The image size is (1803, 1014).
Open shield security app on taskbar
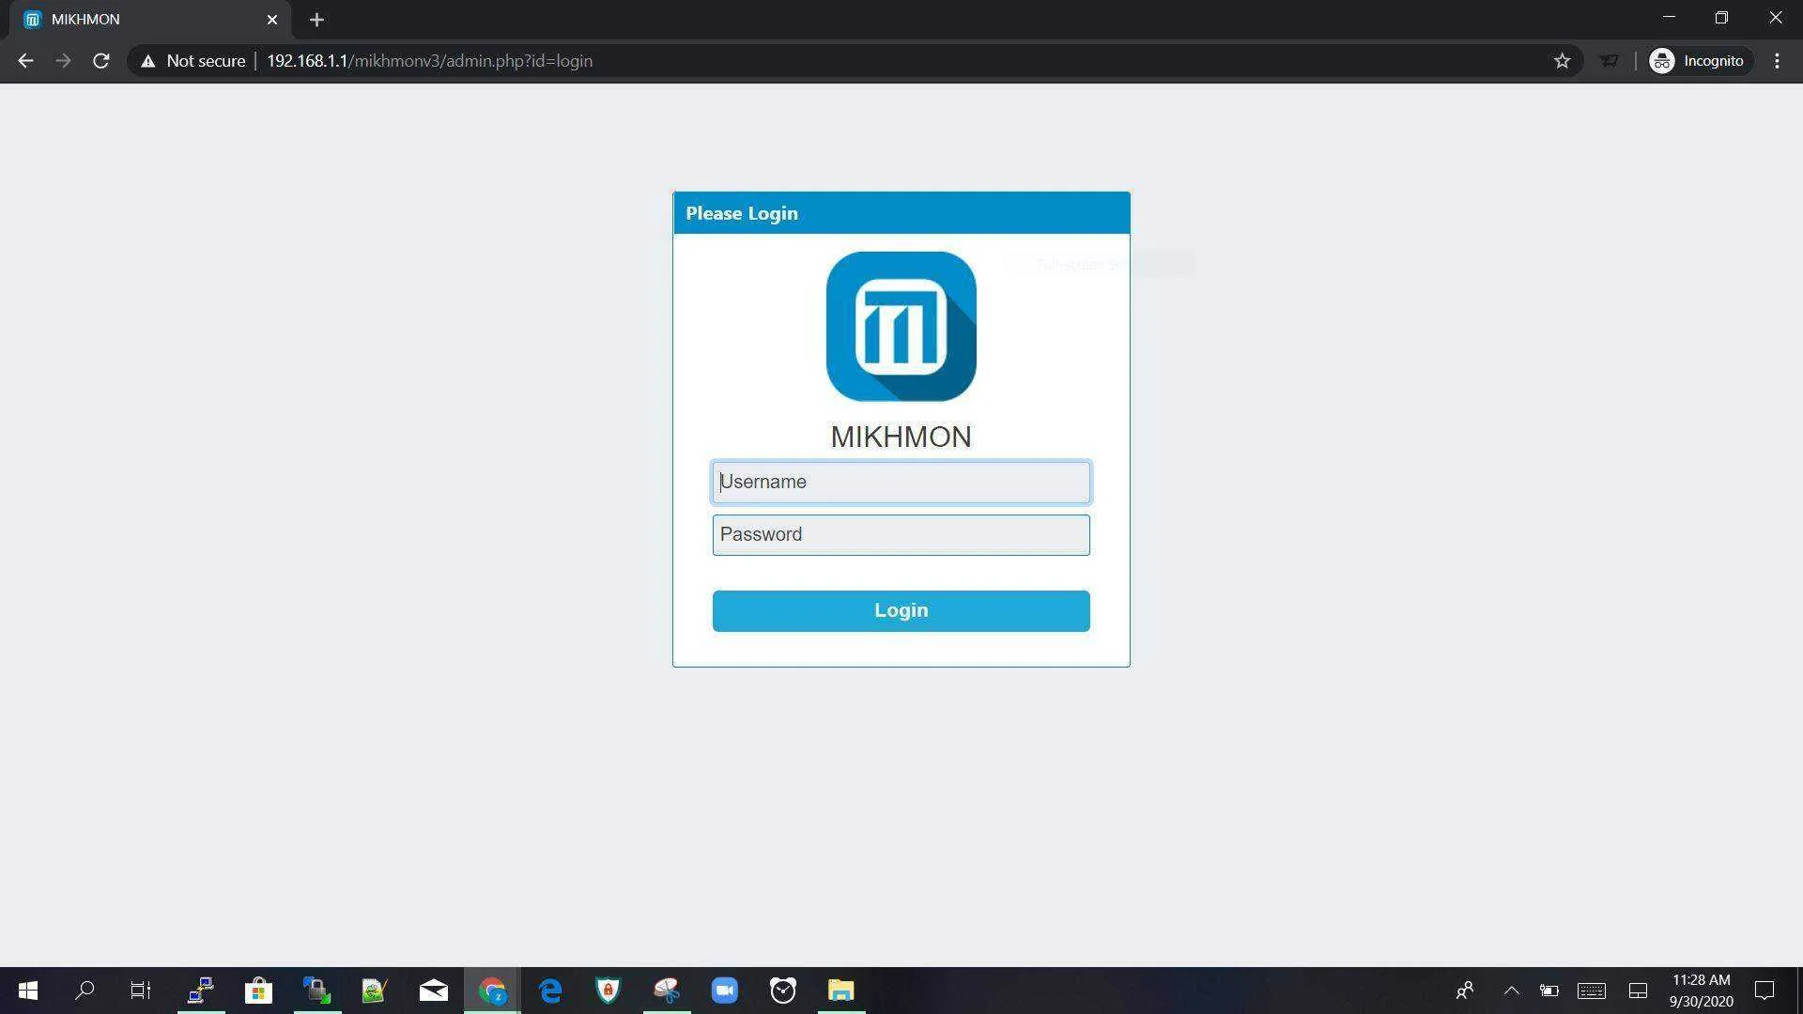tap(609, 991)
